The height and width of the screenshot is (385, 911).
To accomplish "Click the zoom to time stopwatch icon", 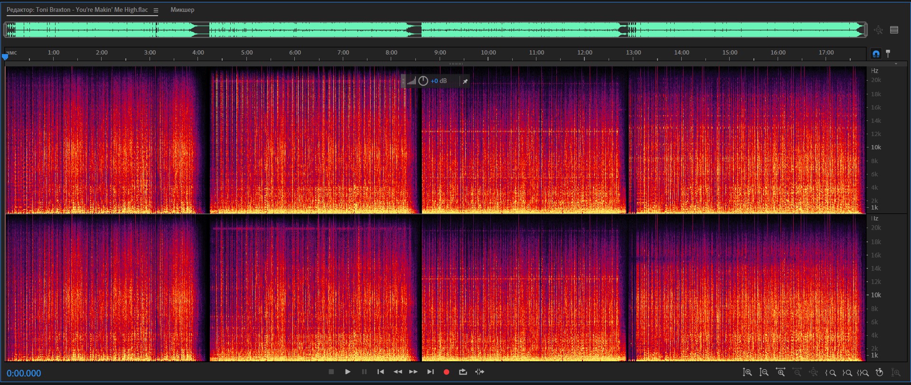I will click(879, 373).
